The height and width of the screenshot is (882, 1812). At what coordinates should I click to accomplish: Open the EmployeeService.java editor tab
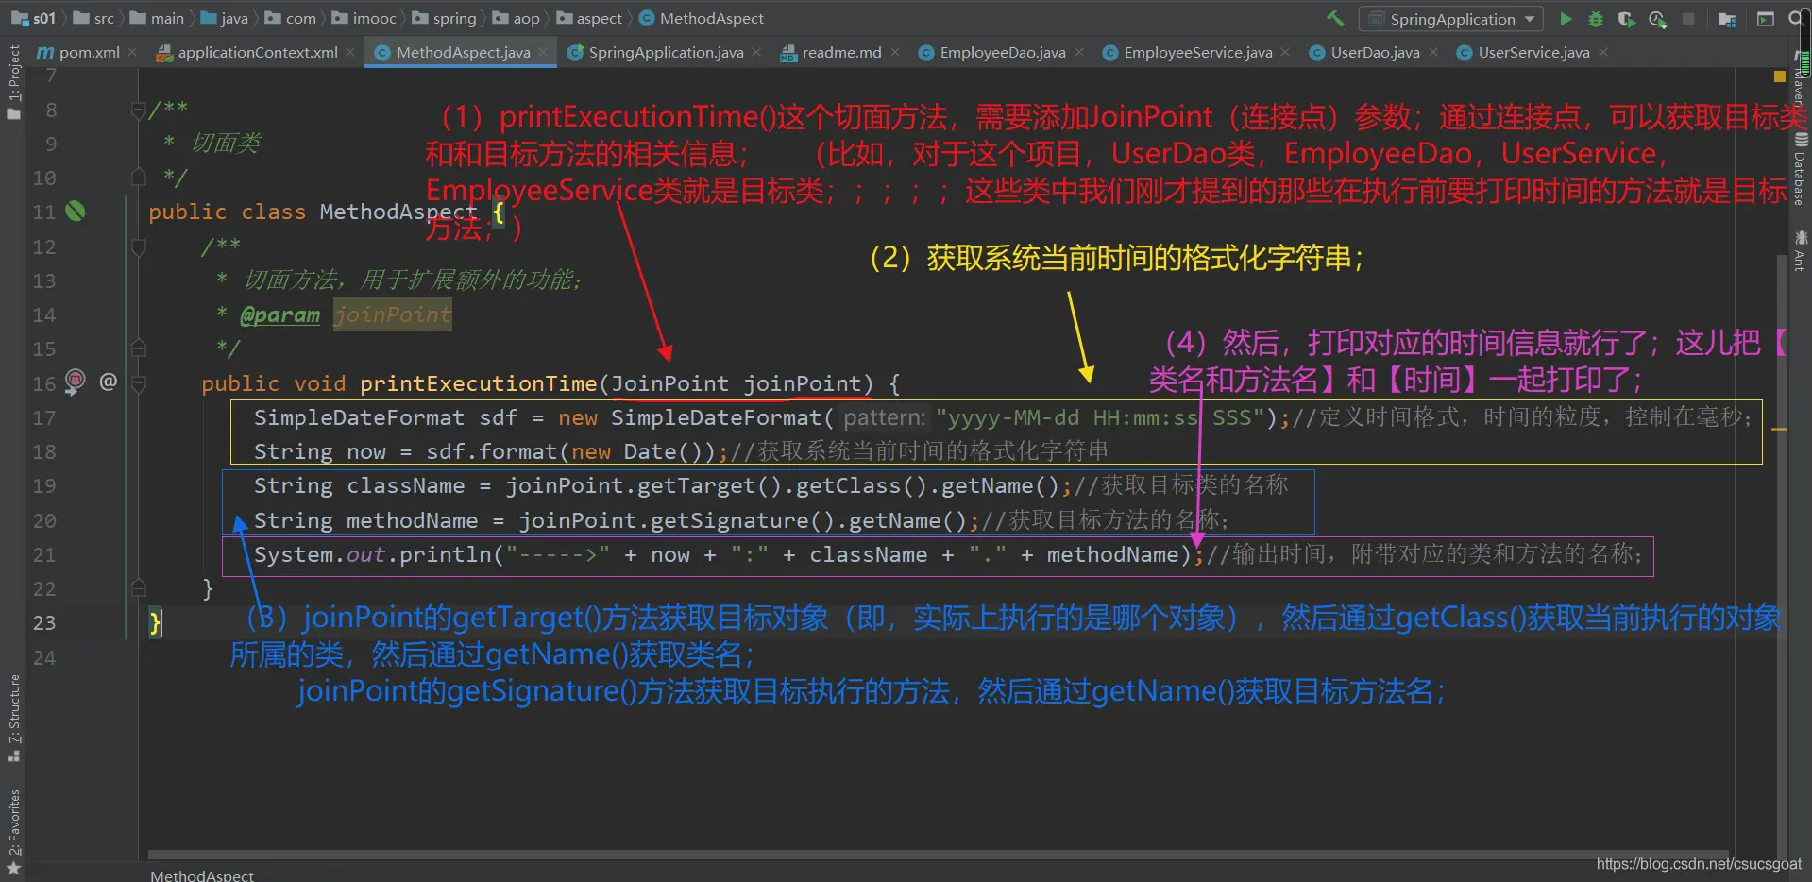(1197, 53)
